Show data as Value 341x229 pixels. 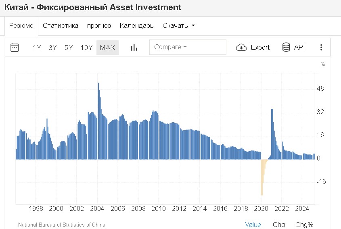253,225
